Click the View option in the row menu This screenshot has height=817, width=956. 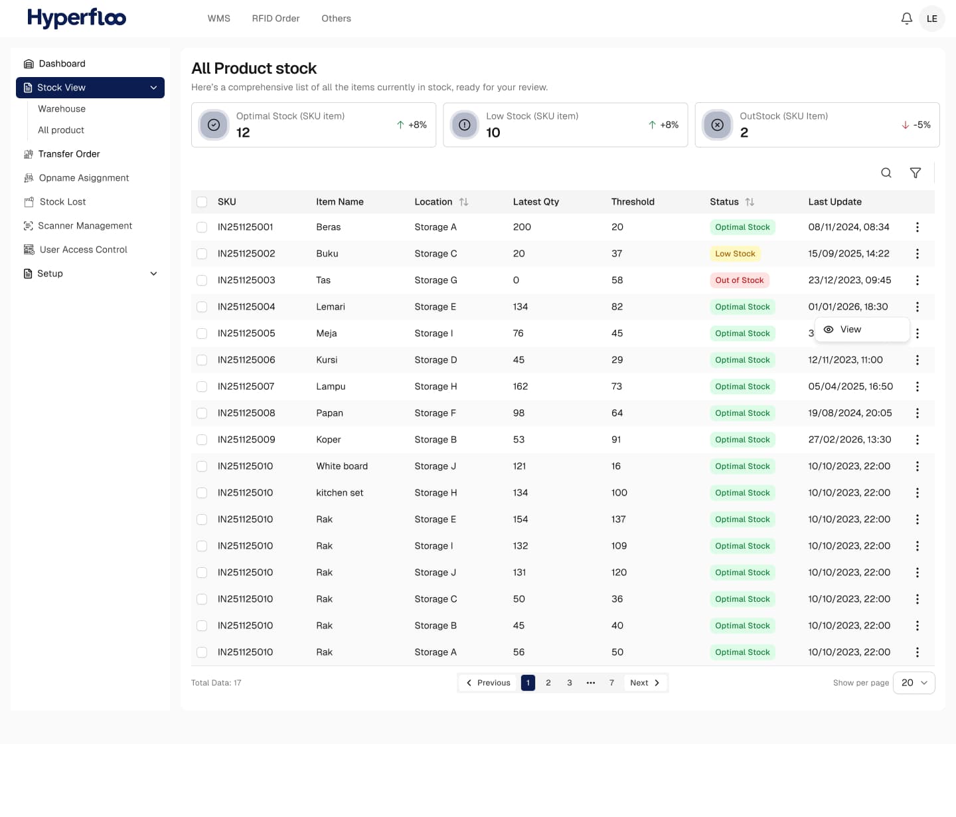tap(851, 329)
